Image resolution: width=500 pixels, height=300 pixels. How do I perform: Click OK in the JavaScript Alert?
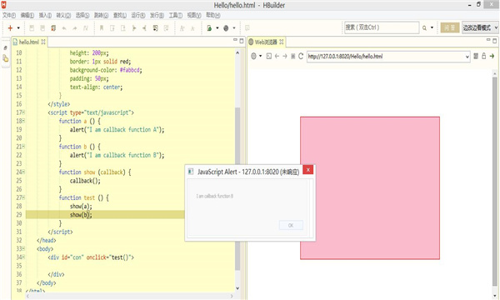click(291, 225)
